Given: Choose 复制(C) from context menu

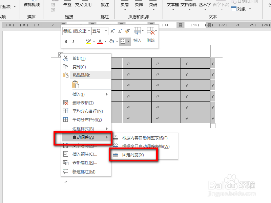Looking at the screenshot, I should 86,67.
